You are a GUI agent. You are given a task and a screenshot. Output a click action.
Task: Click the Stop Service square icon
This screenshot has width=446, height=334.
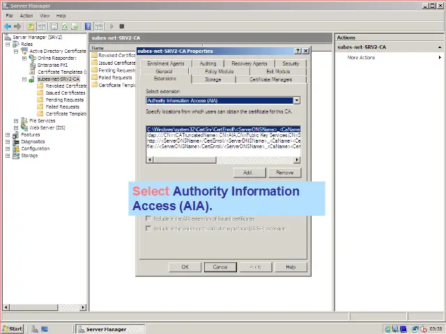[122, 26]
